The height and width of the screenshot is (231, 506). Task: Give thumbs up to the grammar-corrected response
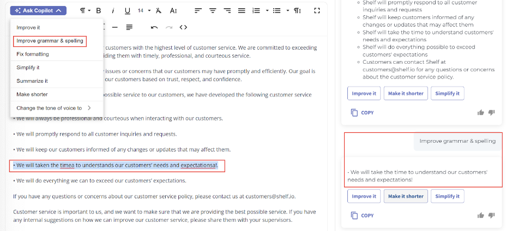[481, 215]
